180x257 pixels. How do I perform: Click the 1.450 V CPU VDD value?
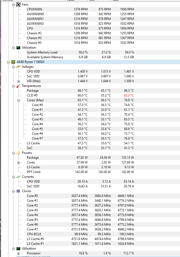tap(83, 71)
